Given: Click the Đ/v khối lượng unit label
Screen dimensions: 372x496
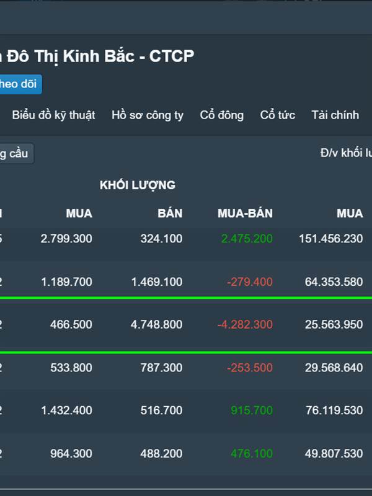Looking at the screenshot, I should pos(346,153).
